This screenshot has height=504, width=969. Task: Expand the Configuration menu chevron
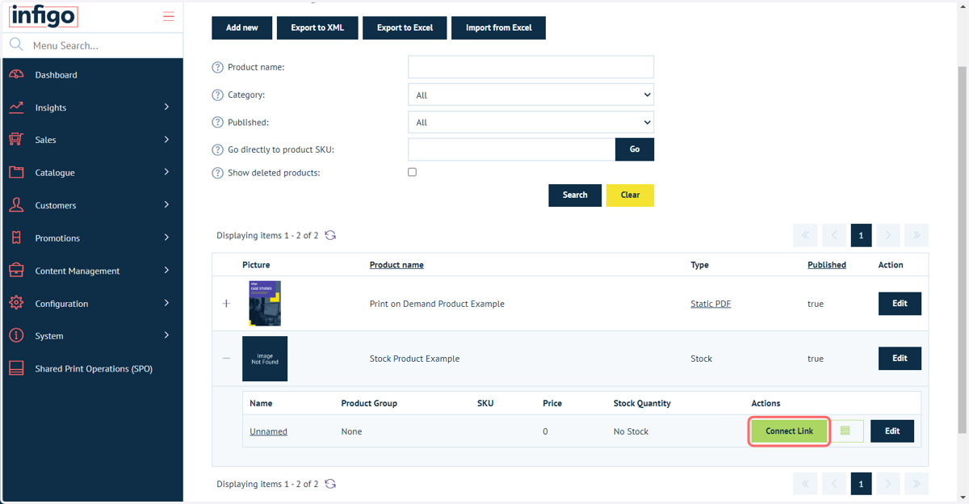pyautogui.click(x=166, y=303)
